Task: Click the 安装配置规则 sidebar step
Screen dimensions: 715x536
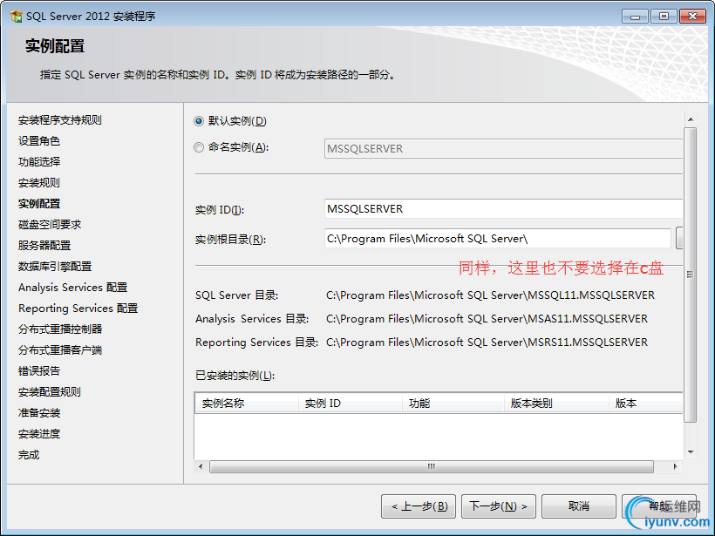Action: tap(50, 392)
